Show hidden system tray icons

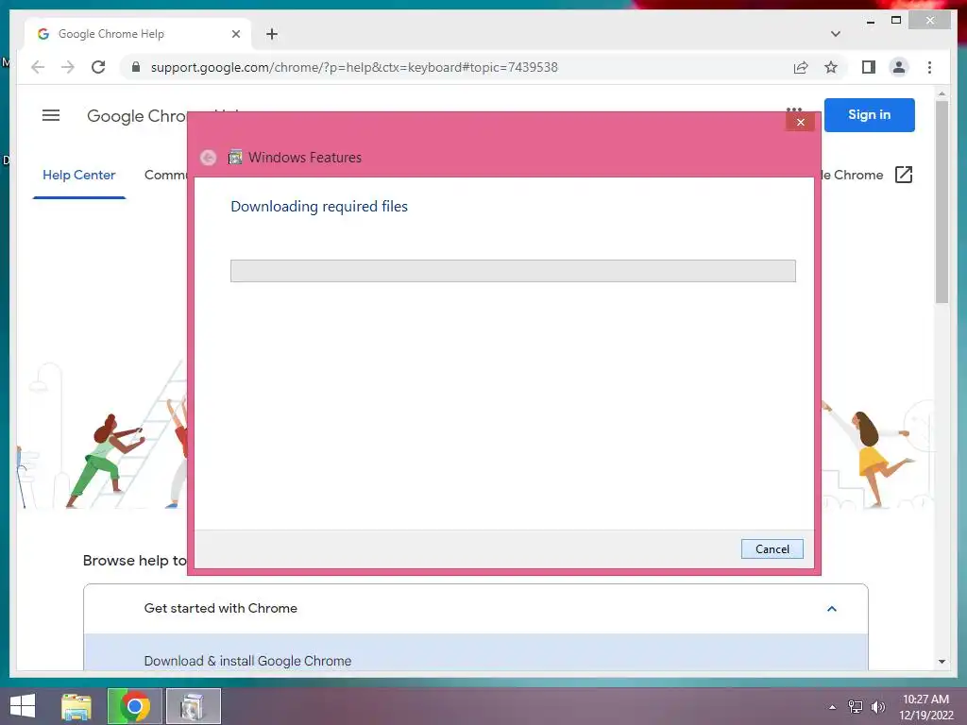point(832,707)
